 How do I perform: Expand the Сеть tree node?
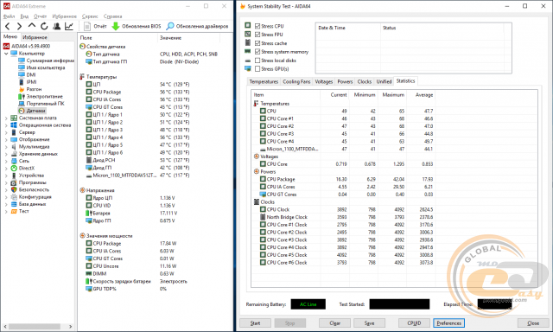tap(6, 161)
